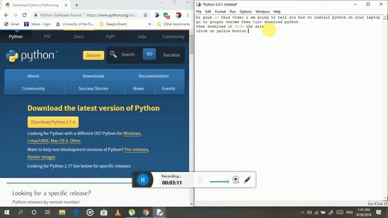The height and width of the screenshot is (218, 388).
Task: Launch Microsoft Edge from taskbar
Action: tap(76, 213)
